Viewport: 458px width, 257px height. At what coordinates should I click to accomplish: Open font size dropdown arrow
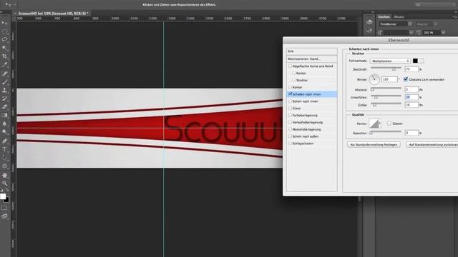[411, 32]
